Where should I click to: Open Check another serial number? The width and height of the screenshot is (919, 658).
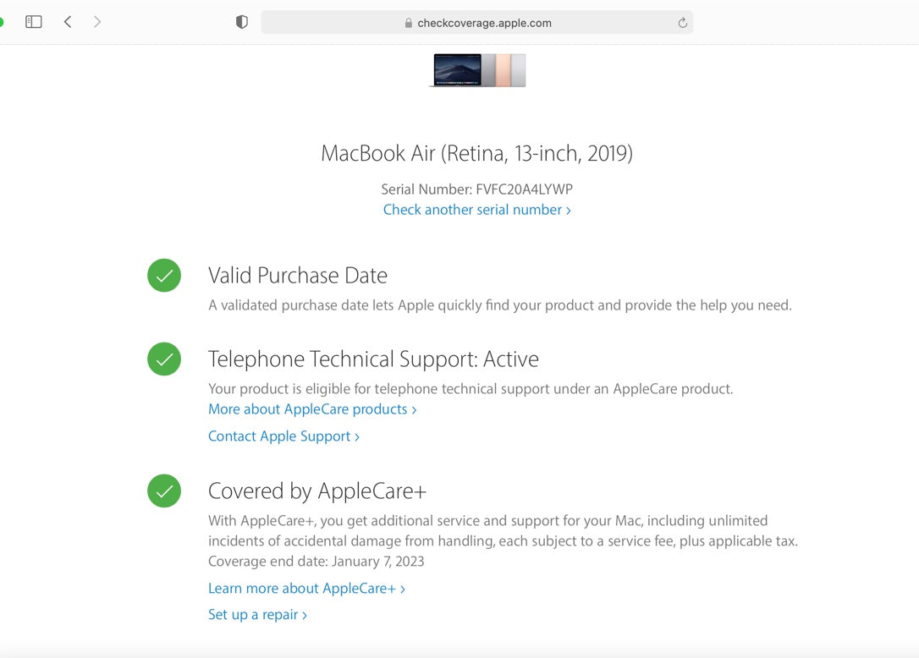click(x=471, y=210)
